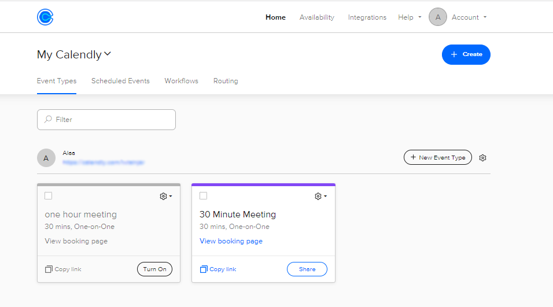553x307 pixels.
Task: View booking page for one hour meeting
Action: tap(76, 241)
